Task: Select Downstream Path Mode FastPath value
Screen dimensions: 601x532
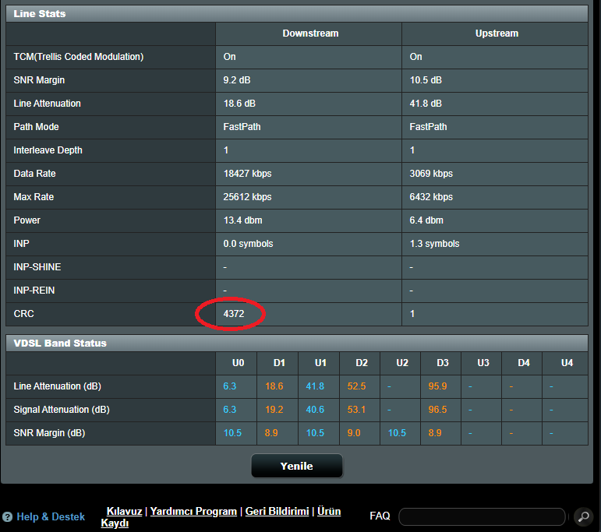Action: pyautogui.click(x=242, y=127)
